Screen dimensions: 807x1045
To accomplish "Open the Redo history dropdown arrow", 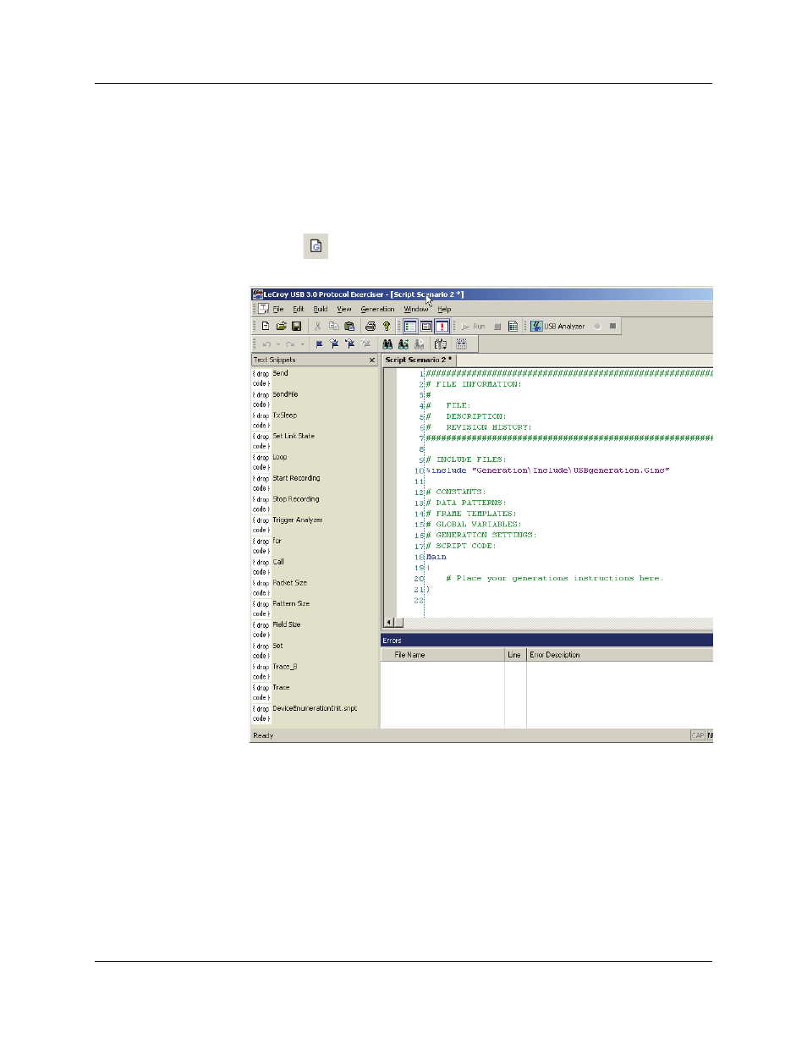I will point(303,344).
